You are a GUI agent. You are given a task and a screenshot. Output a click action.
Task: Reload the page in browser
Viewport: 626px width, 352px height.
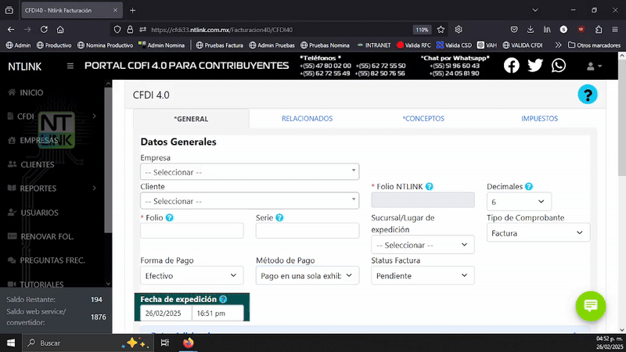44,30
